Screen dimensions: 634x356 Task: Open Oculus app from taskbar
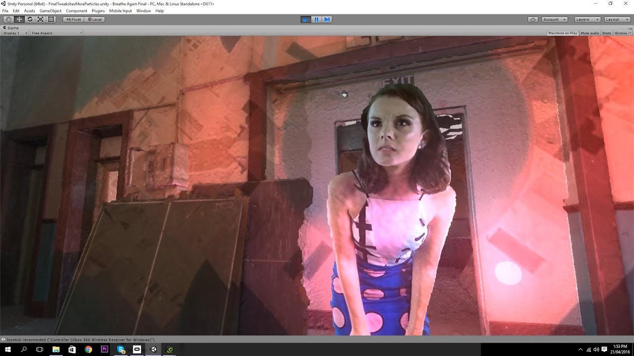click(x=137, y=350)
